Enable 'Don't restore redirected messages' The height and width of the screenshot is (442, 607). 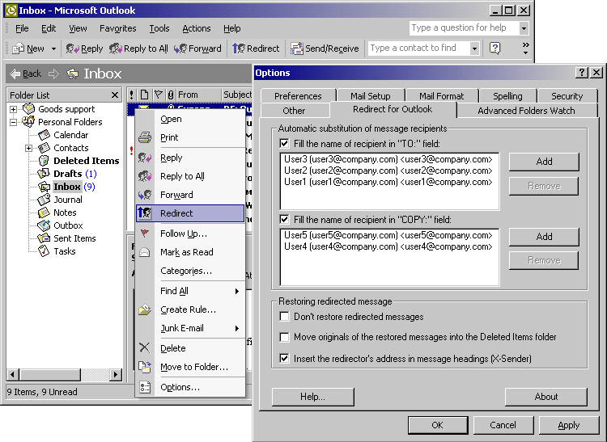(x=285, y=317)
